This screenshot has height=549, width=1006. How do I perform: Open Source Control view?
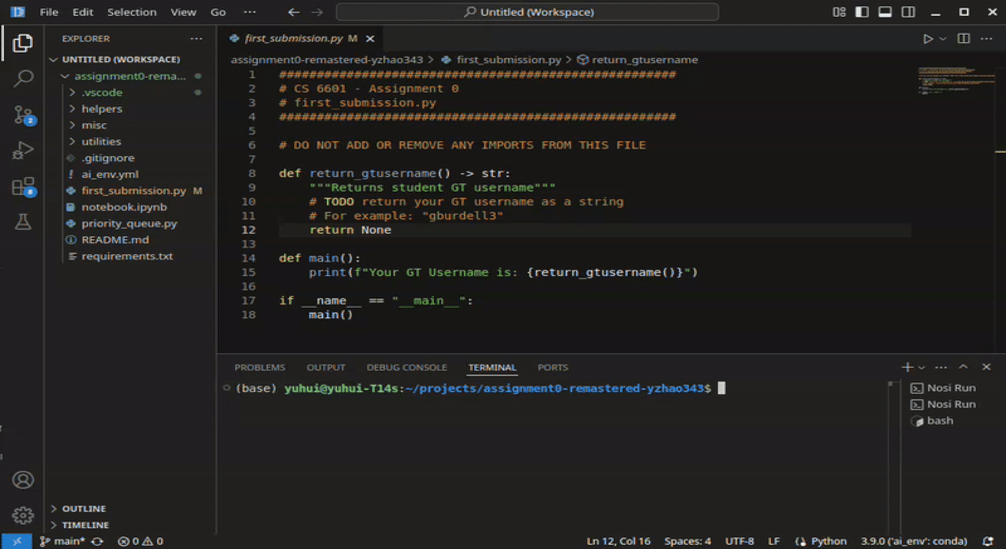click(23, 114)
